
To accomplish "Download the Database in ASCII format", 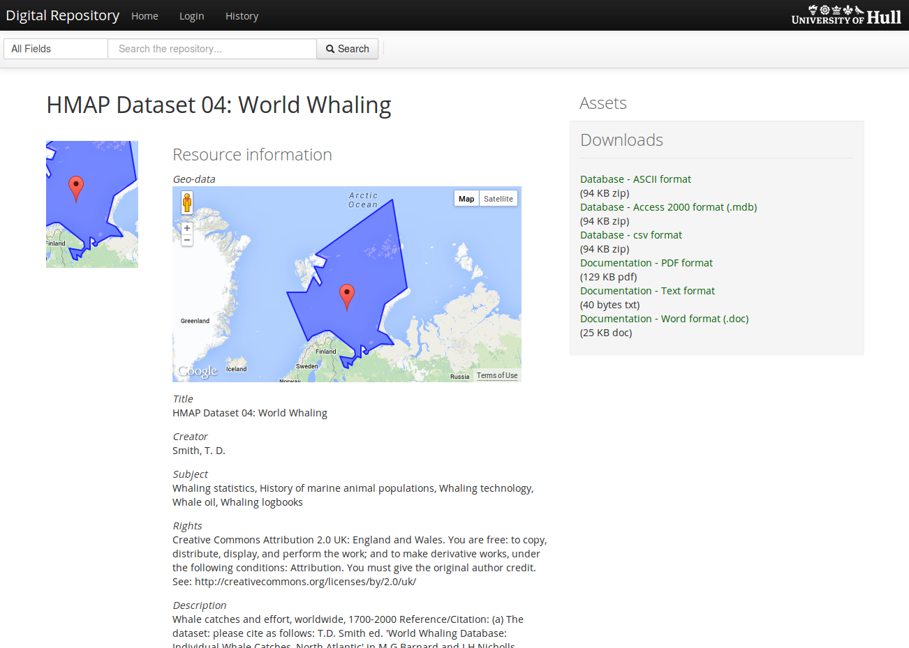I will [x=635, y=179].
